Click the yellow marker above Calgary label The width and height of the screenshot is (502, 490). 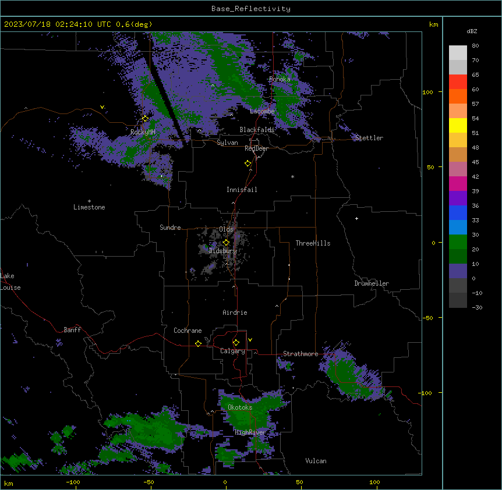pos(236,343)
